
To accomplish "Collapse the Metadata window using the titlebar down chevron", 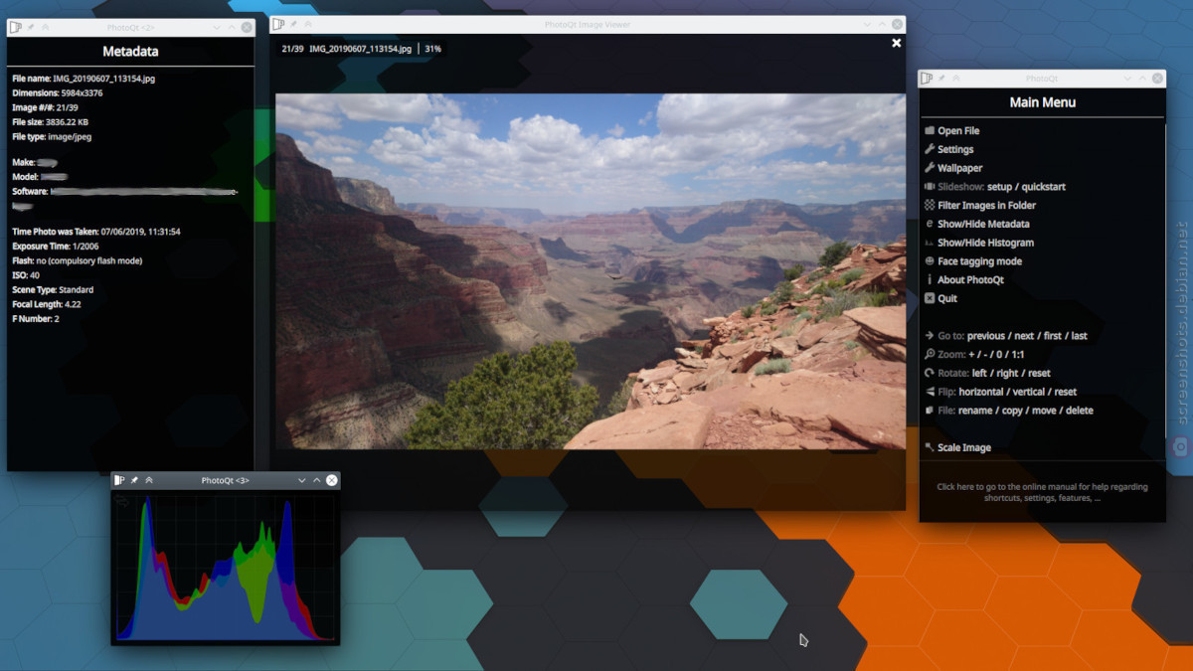I will (217, 26).
